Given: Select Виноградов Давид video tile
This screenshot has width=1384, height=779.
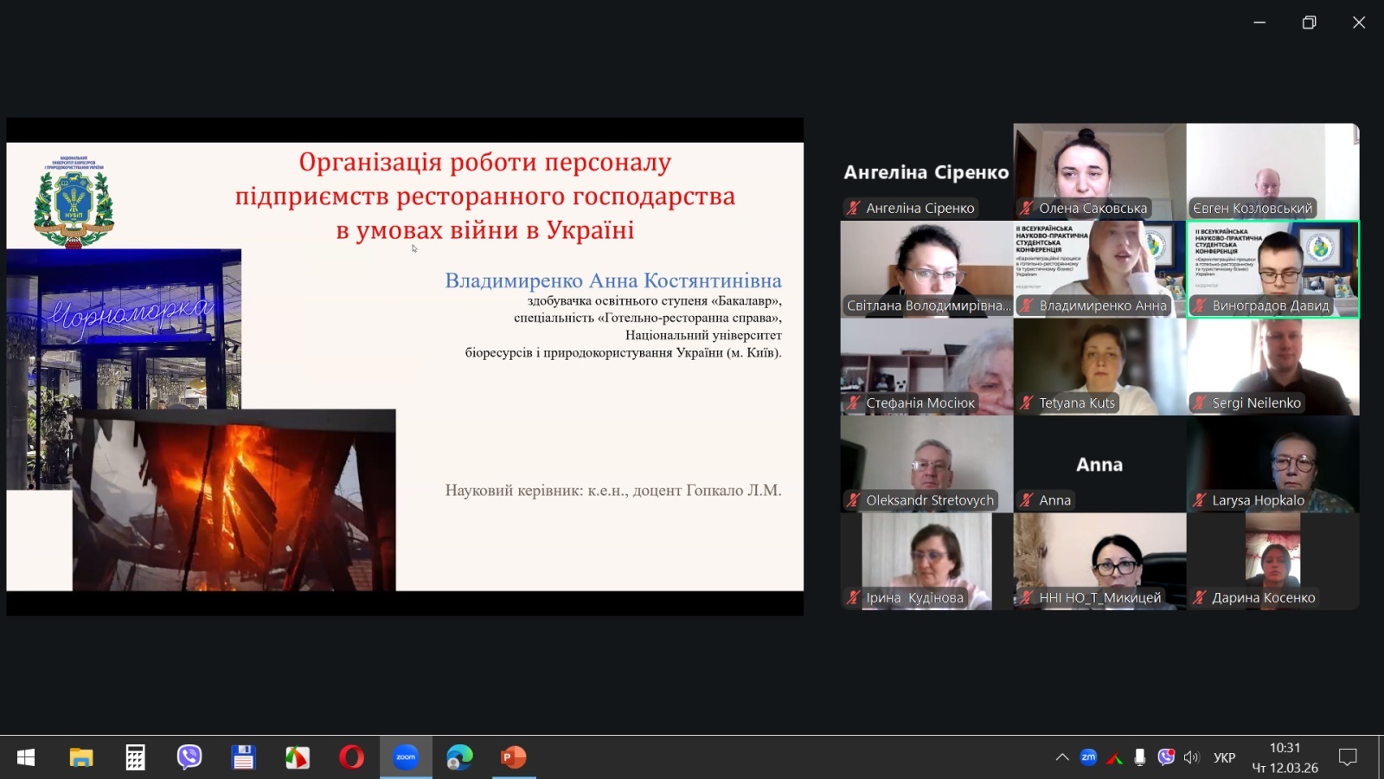Looking at the screenshot, I should [x=1272, y=268].
